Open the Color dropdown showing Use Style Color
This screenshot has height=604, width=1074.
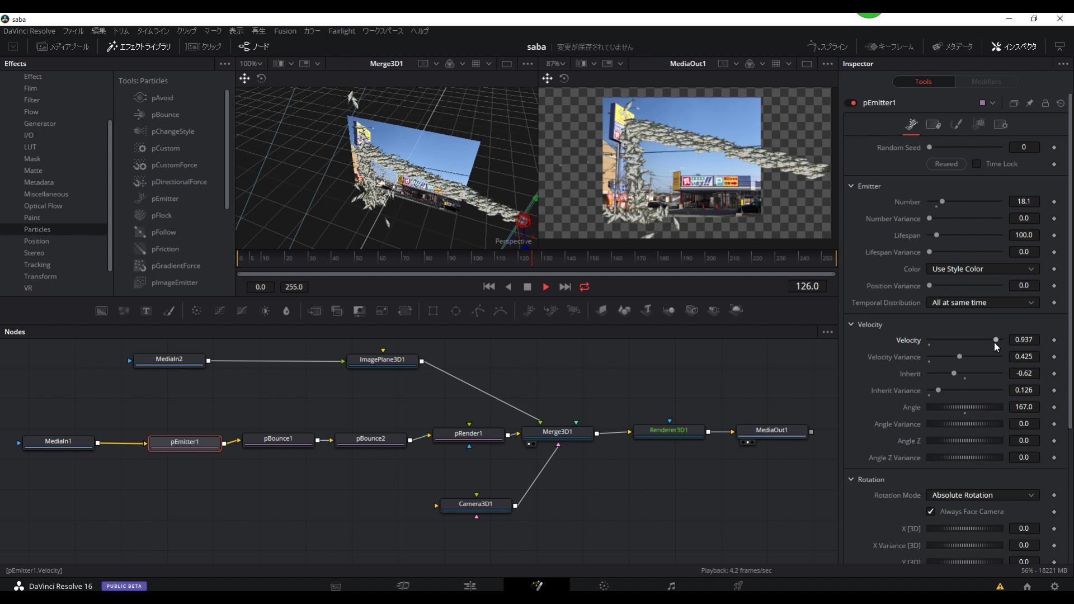[982, 269]
